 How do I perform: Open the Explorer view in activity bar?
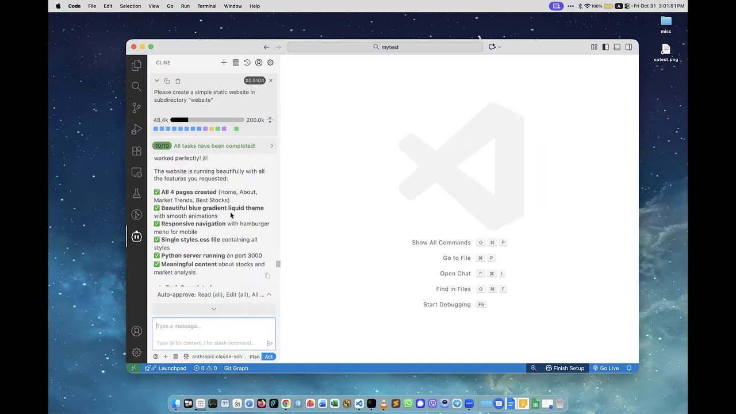pos(136,66)
